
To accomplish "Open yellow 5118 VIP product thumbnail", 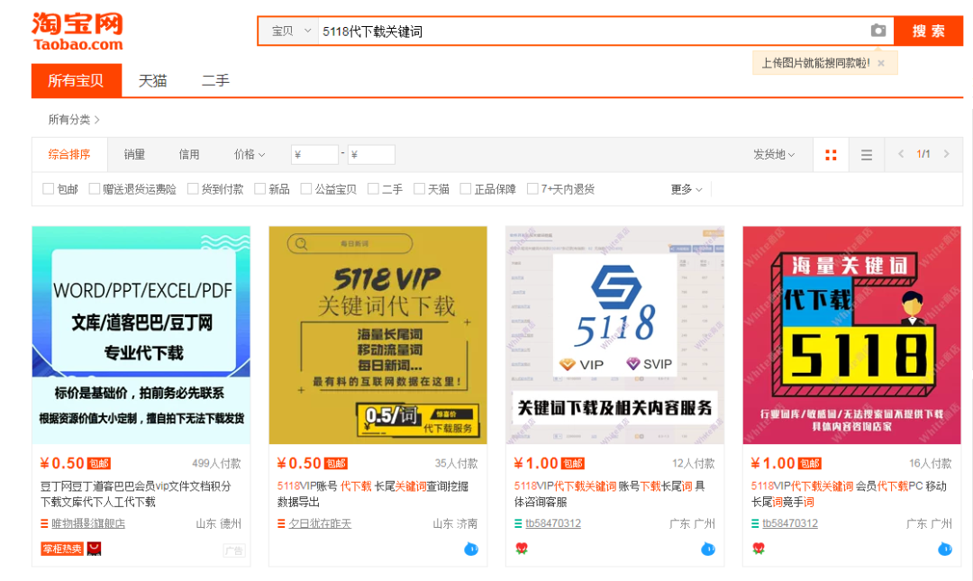I will (377, 335).
